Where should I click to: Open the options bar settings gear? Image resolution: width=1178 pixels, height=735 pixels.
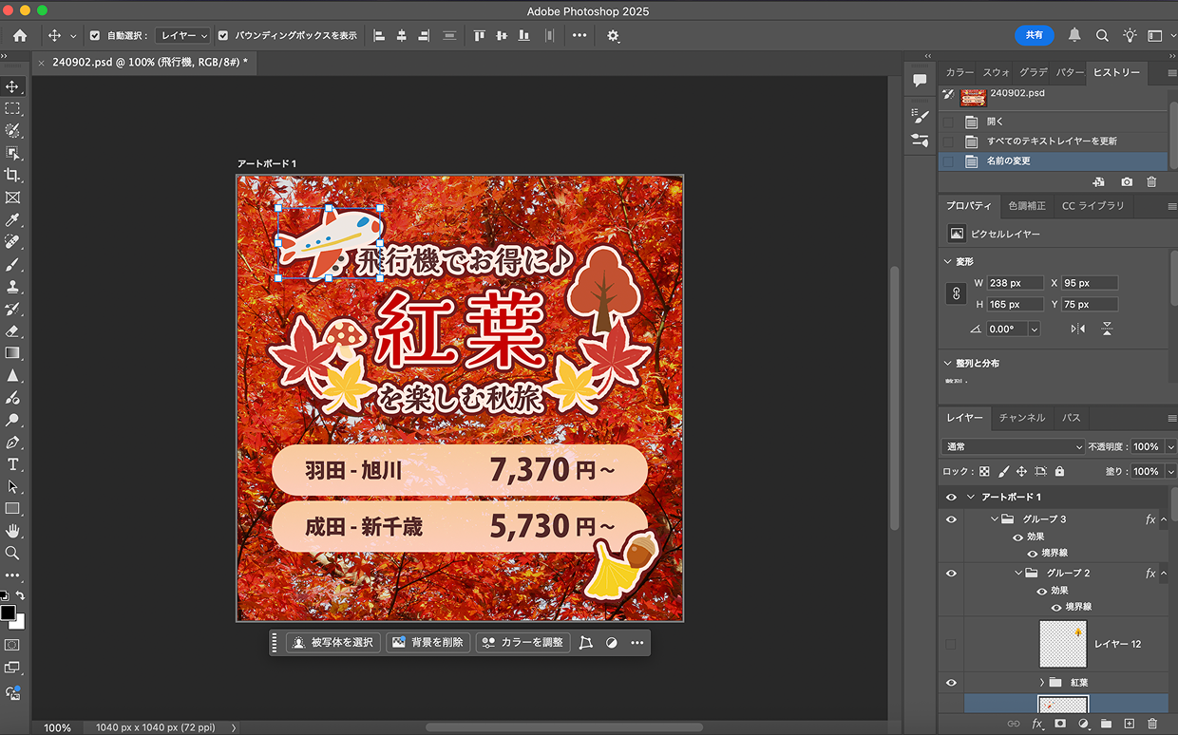point(613,35)
